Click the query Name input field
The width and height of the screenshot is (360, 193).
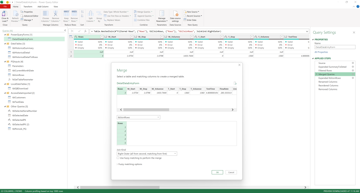(335, 47)
